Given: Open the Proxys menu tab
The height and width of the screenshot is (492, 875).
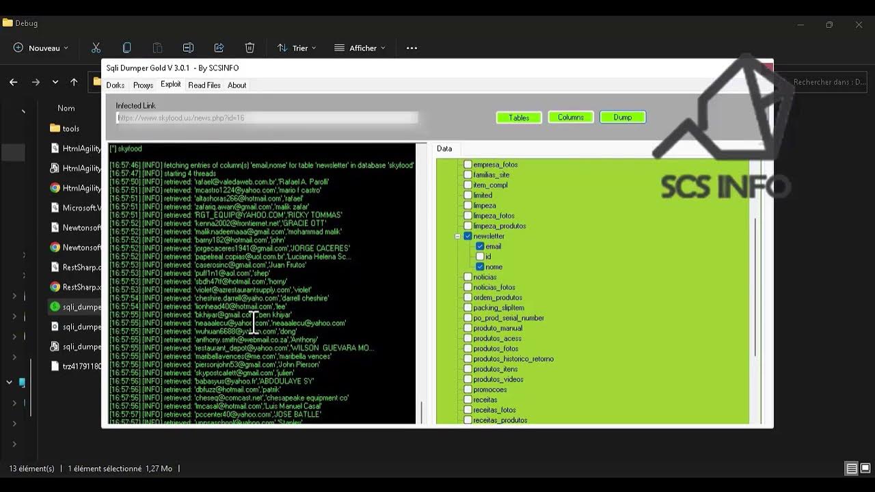Looking at the screenshot, I should (143, 85).
